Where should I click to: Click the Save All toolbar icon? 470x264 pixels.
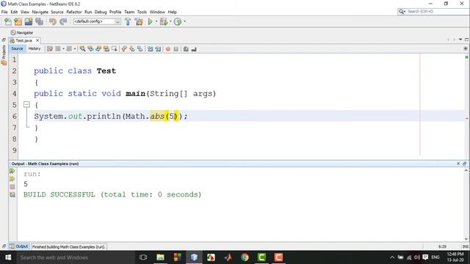click(x=39, y=21)
